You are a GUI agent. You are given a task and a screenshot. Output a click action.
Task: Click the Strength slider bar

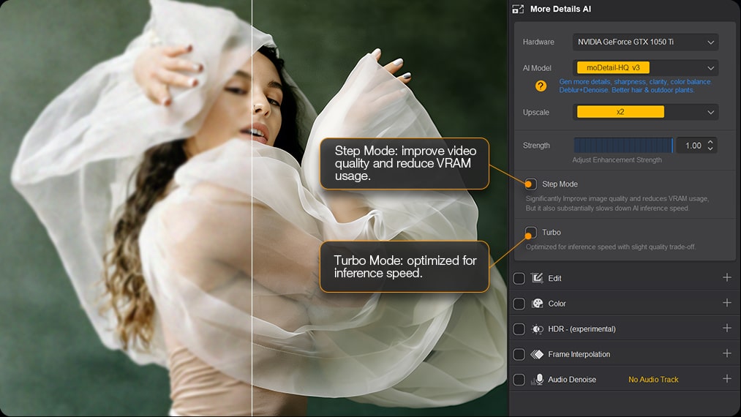tap(622, 146)
